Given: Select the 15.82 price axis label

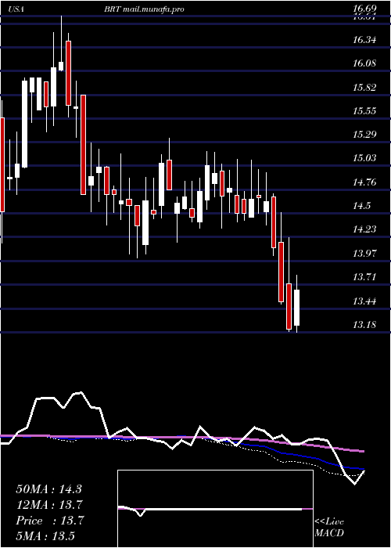Looking at the screenshot, I should point(365,88).
